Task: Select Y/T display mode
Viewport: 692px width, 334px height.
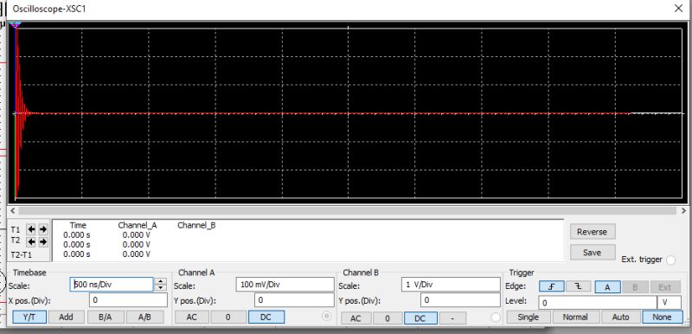Action: click(29, 317)
